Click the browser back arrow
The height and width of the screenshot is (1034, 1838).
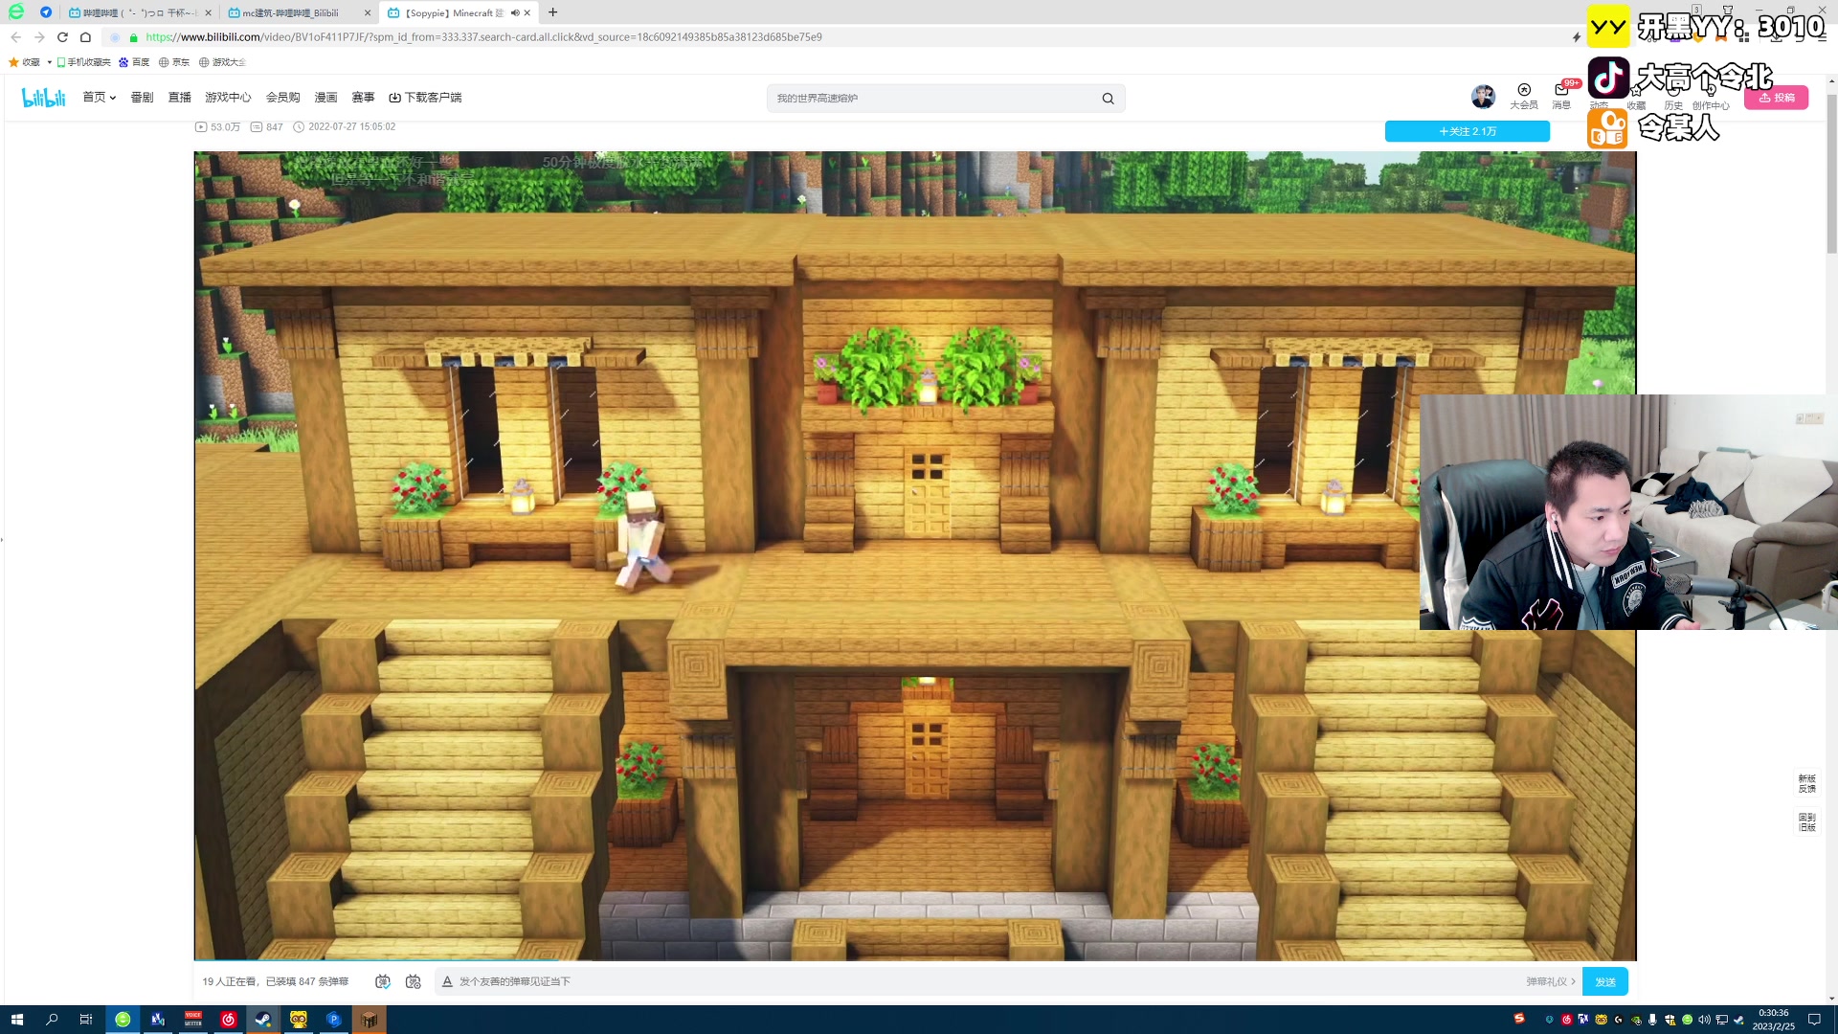[15, 37]
